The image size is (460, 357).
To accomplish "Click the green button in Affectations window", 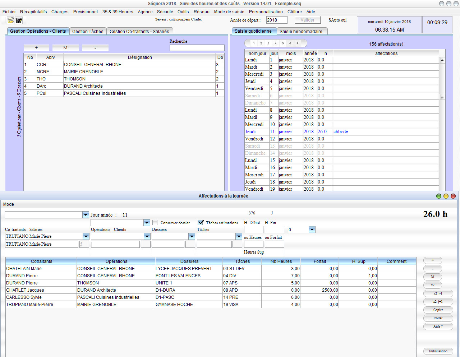I will [439, 196].
